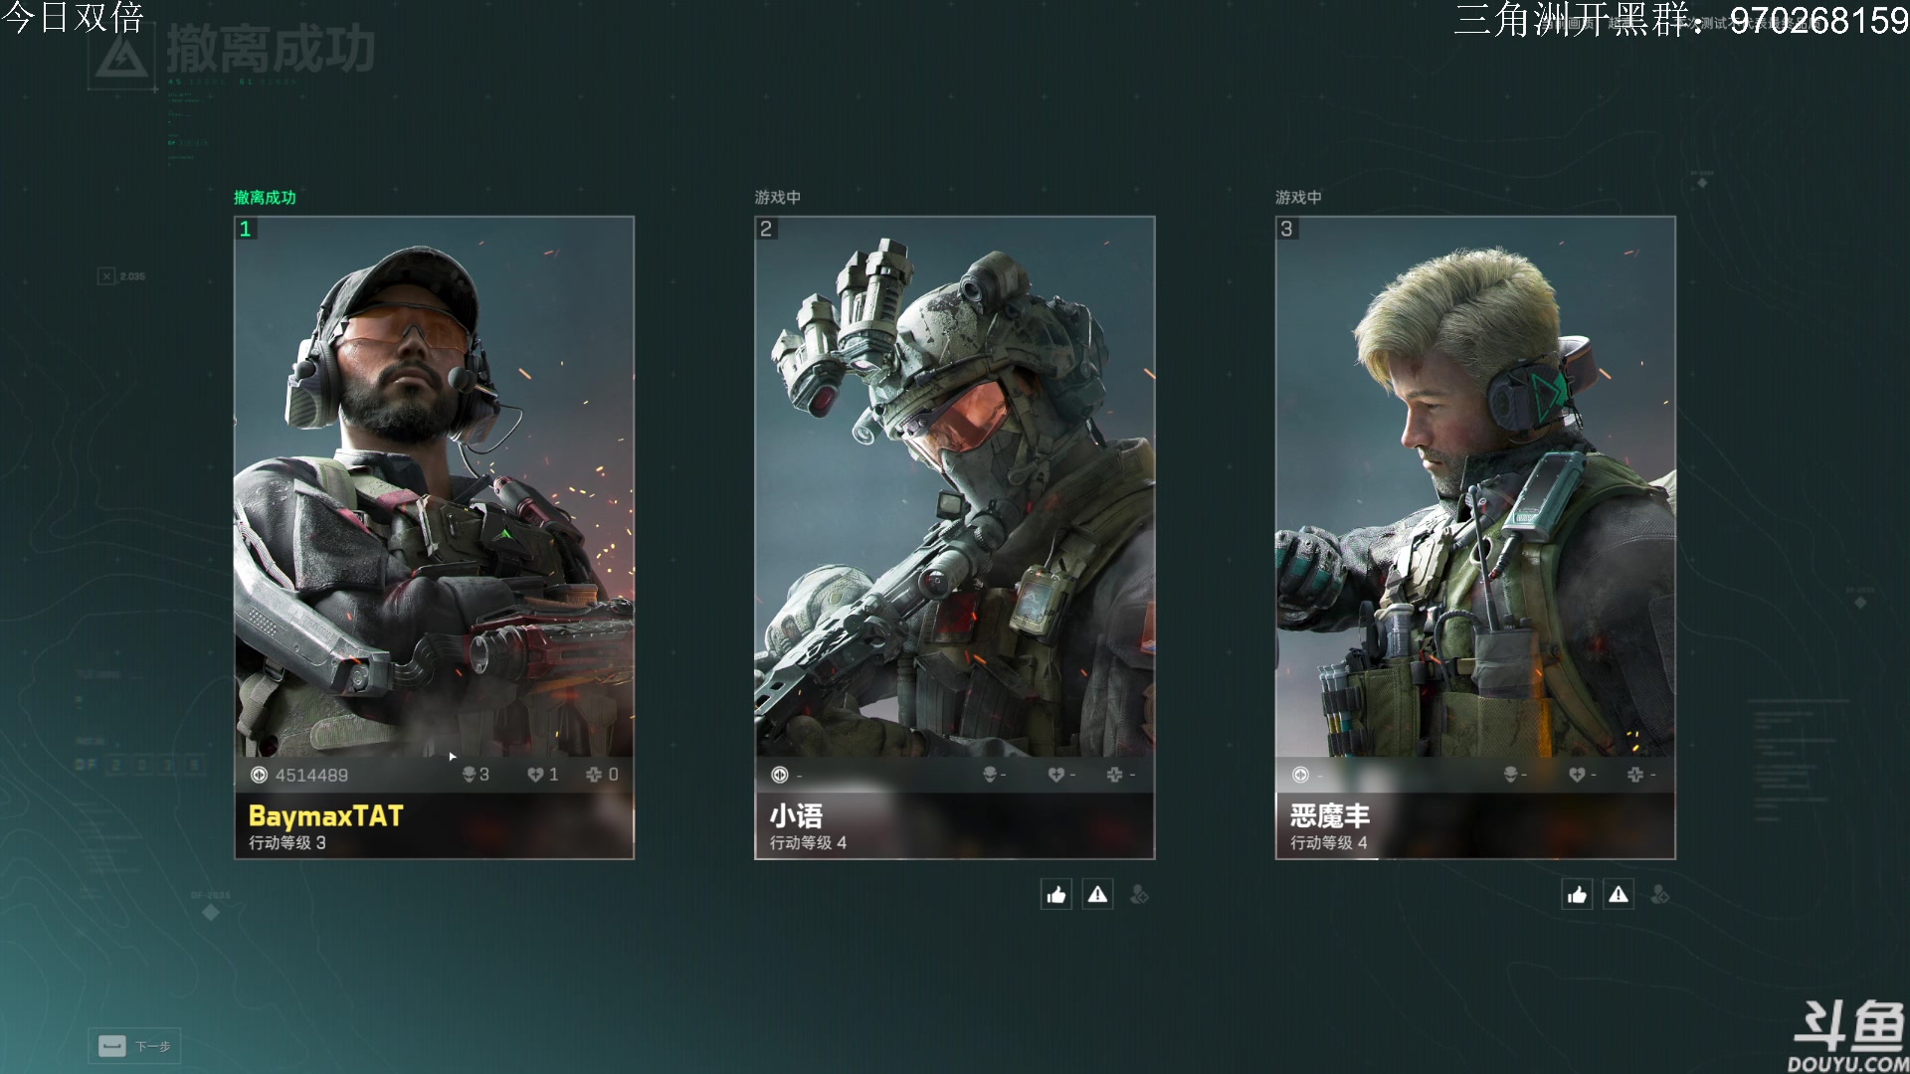Click the BaymaxTAT player name
The width and height of the screenshot is (1910, 1074).
(x=325, y=816)
